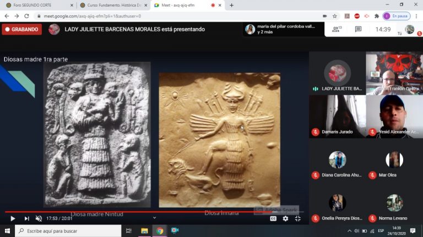Click maria del pilar cordoba notification
Viewport: 423px width, 237px height.
click(283, 29)
